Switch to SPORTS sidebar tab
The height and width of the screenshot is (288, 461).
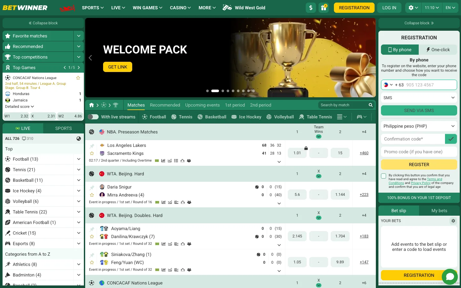(x=63, y=128)
